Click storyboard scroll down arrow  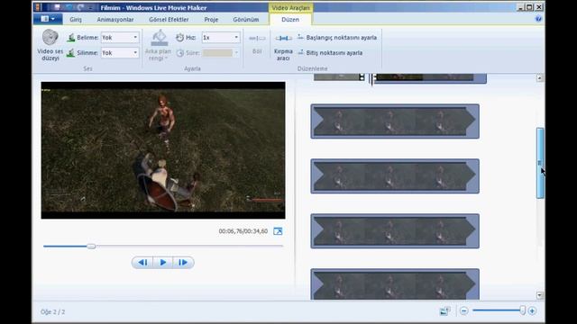[x=539, y=295]
